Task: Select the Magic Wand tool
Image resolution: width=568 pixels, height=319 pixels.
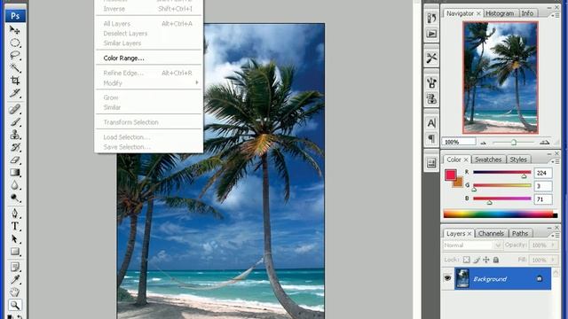Action: coord(14,68)
